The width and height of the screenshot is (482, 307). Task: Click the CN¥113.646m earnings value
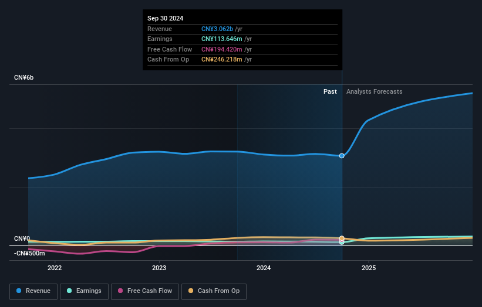pos(222,39)
